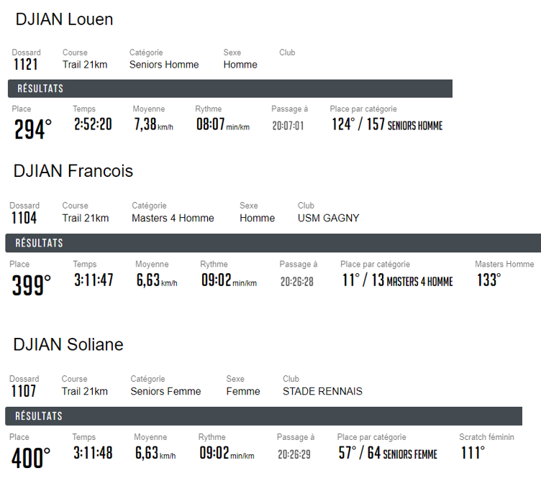Open DJIAN Francois runner heading
The height and width of the screenshot is (491, 541).
click(x=73, y=171)
